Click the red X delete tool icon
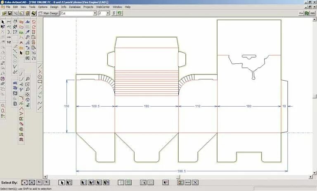 21,42
